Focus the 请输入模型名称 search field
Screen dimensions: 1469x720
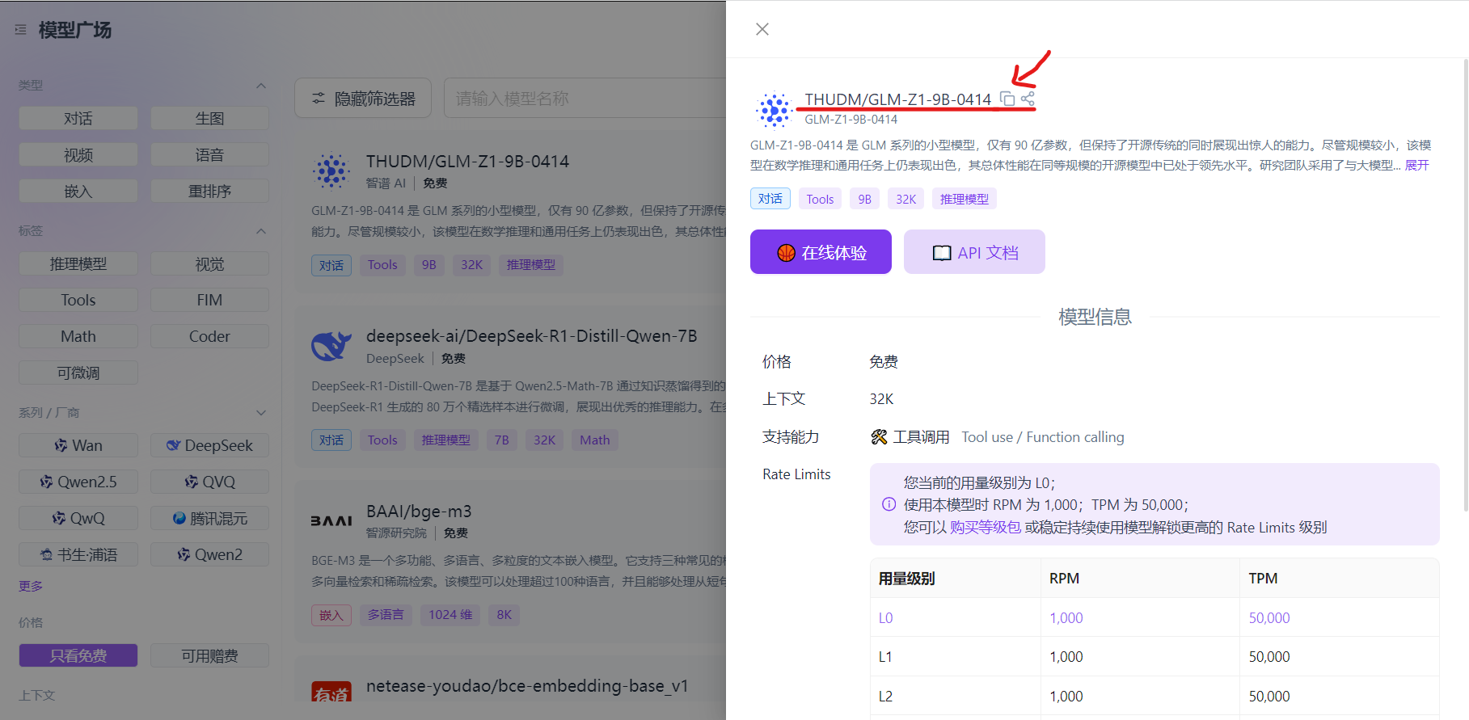(585, 99)
